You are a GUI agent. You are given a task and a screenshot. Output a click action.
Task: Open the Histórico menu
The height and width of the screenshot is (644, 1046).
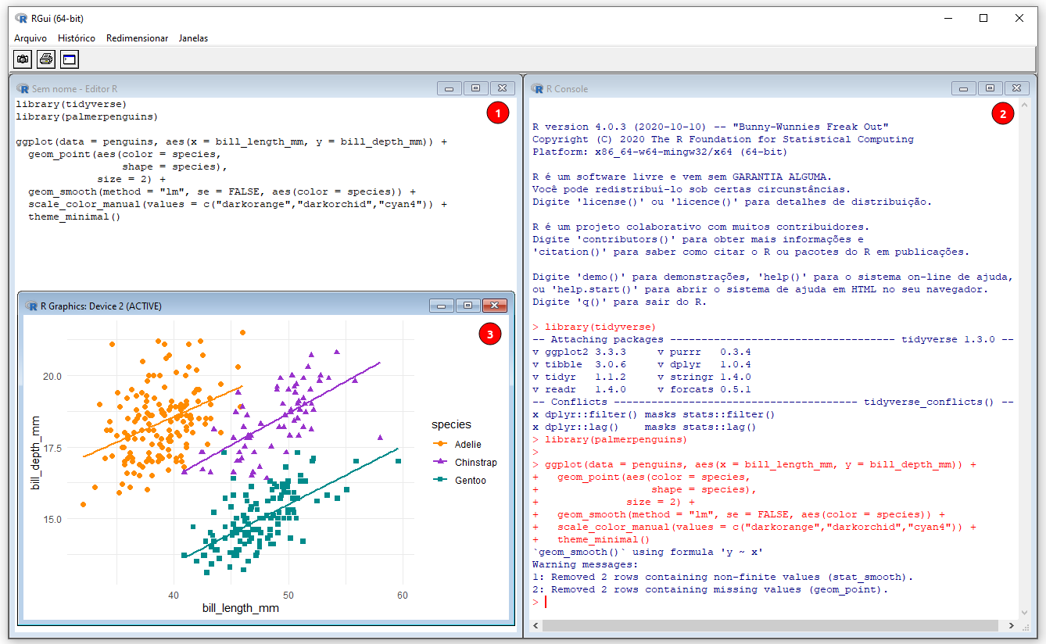click(77, 38)
